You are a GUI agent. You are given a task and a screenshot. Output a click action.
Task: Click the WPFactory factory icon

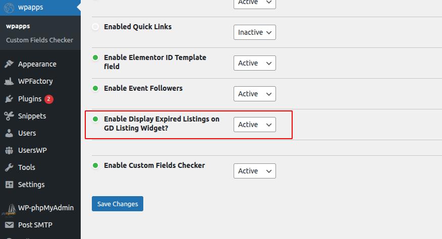[9, 81]
